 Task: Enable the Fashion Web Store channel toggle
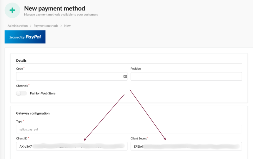coord(22,93)
